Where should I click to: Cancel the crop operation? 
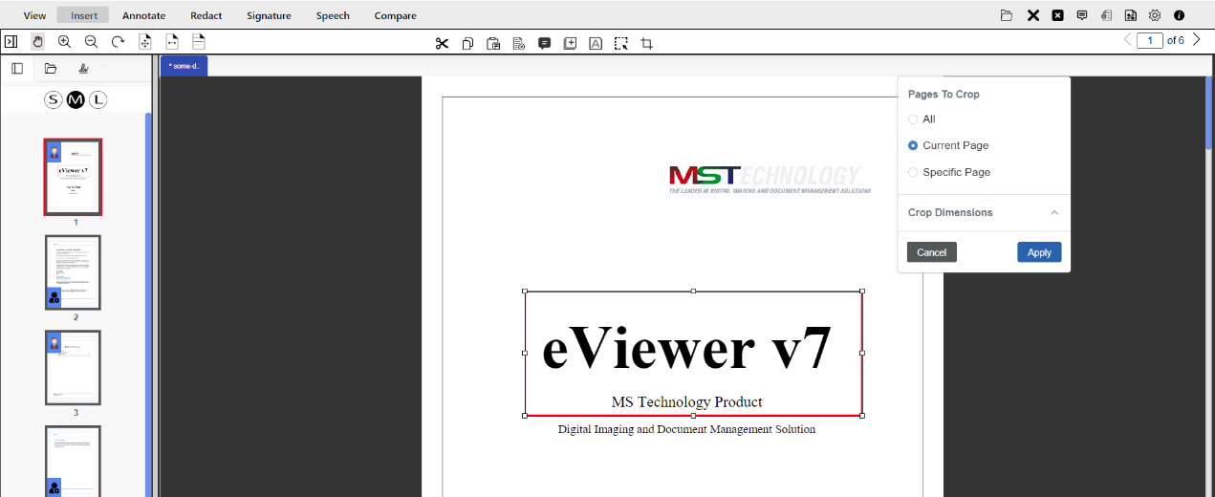932,252
